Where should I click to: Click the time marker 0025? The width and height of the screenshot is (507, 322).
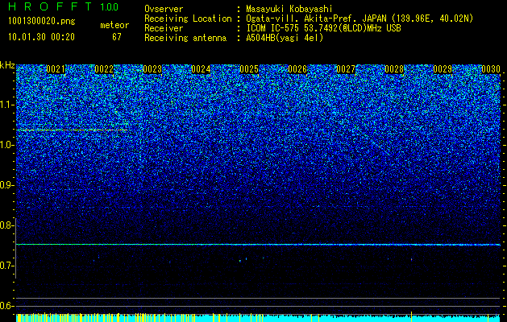(x=249, y=69)
